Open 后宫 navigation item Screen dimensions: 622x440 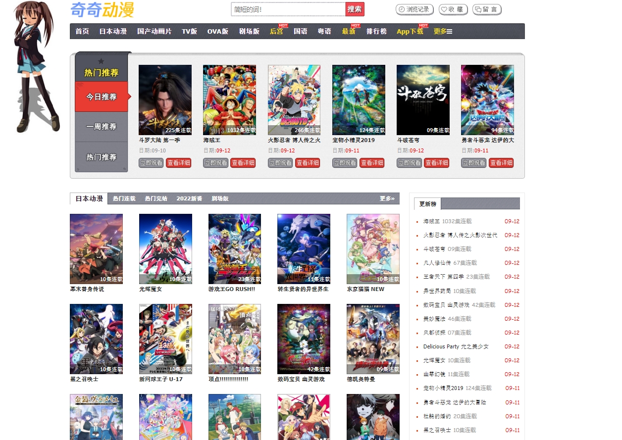tap(276, 31)
